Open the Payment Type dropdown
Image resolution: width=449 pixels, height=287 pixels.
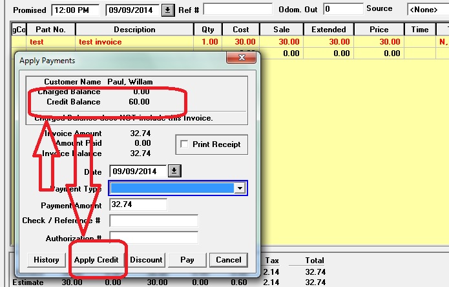240,188
